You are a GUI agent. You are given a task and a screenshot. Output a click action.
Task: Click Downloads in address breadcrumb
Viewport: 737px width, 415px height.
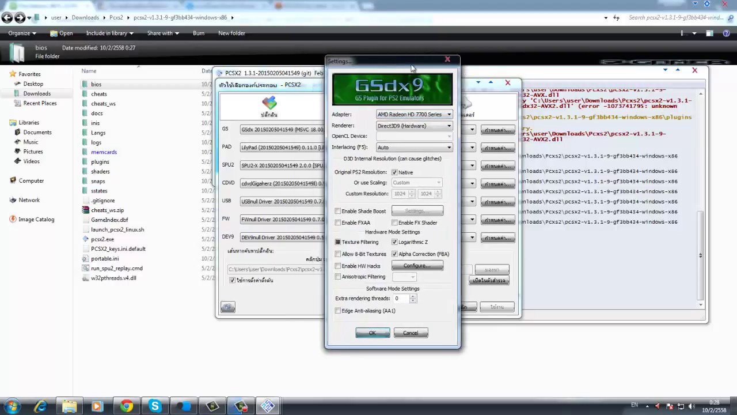point(85,18)
